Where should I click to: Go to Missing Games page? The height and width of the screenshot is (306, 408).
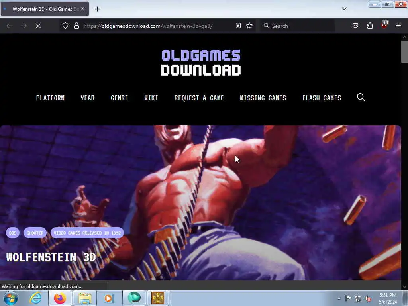coord(263,98)
